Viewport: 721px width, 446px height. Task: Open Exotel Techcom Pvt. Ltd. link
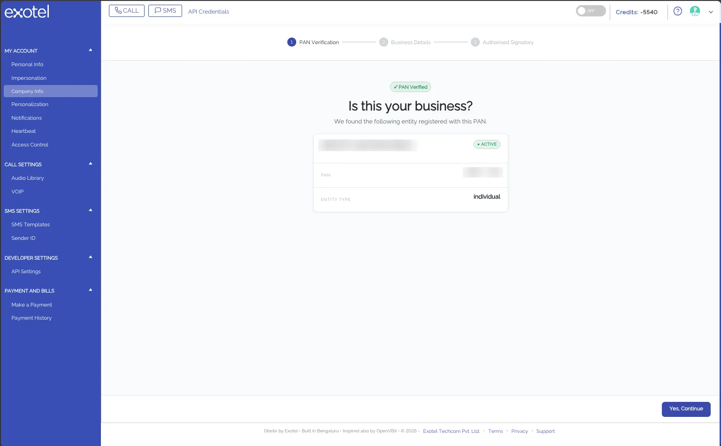[452, 431]
